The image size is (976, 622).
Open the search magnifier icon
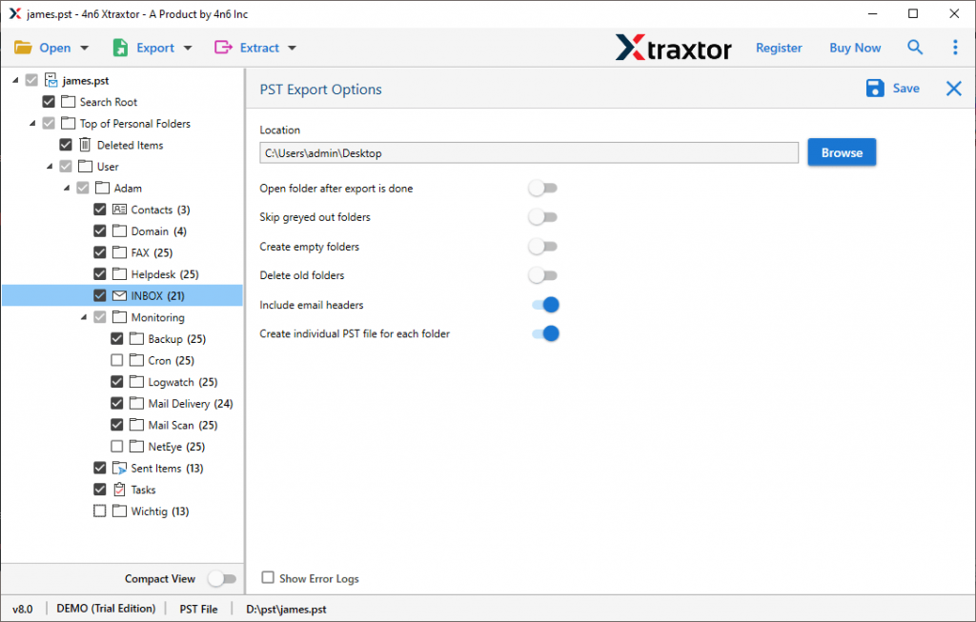915,47
